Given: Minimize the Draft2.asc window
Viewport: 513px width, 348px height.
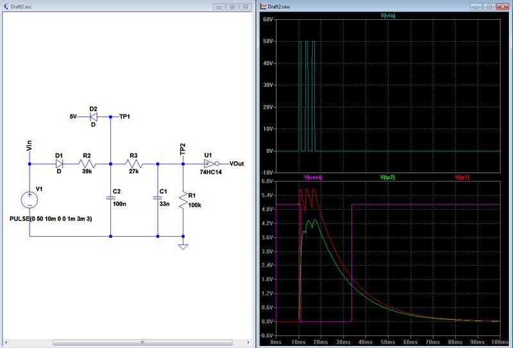Looking at the screenshot, I should [219, 6].
